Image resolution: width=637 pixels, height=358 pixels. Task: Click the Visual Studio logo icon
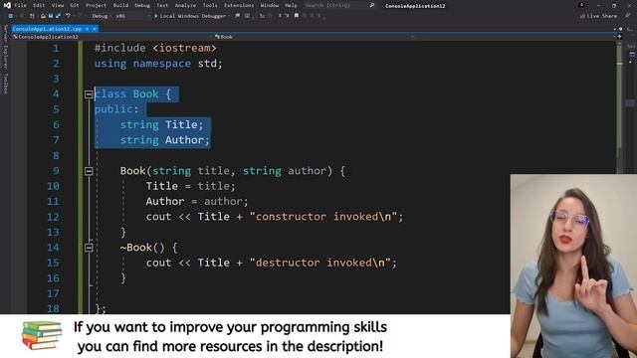[x=7, y=5]
